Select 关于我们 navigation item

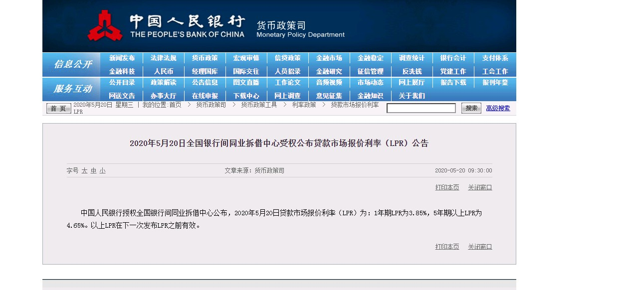tap(412, 96)
